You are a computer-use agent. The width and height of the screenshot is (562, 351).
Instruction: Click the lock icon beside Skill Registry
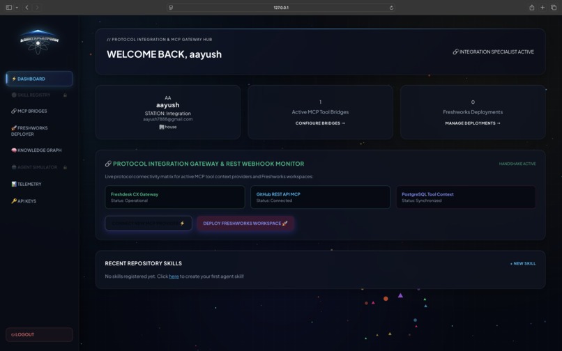pyautogui.click(x=66, y=95)
